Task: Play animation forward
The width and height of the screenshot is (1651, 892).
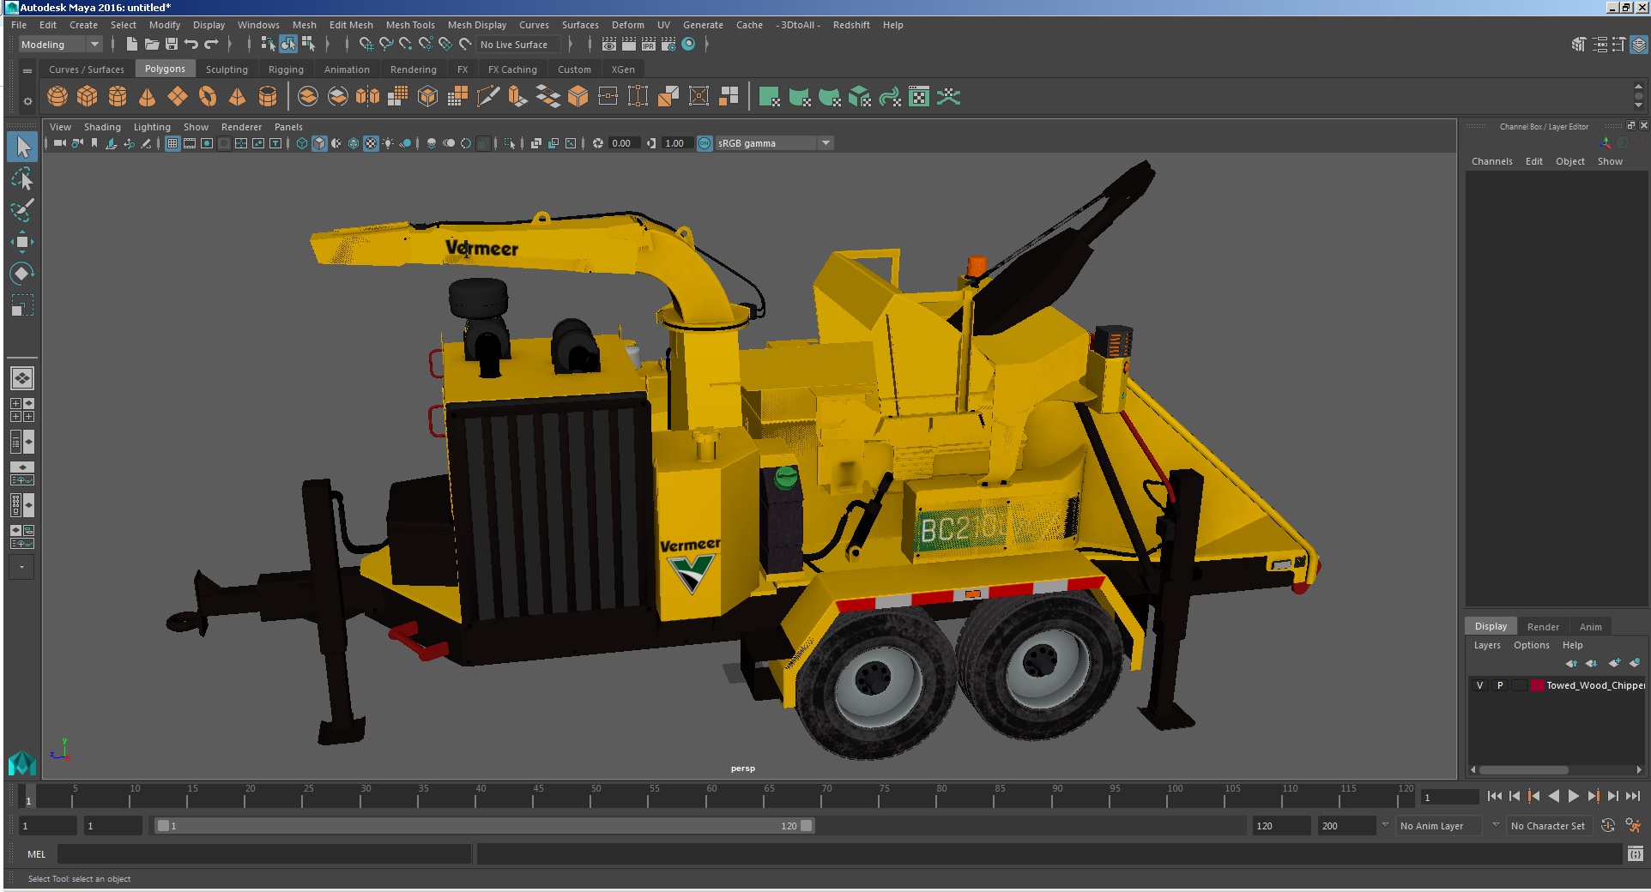Action: click(x=1573, y=796)
